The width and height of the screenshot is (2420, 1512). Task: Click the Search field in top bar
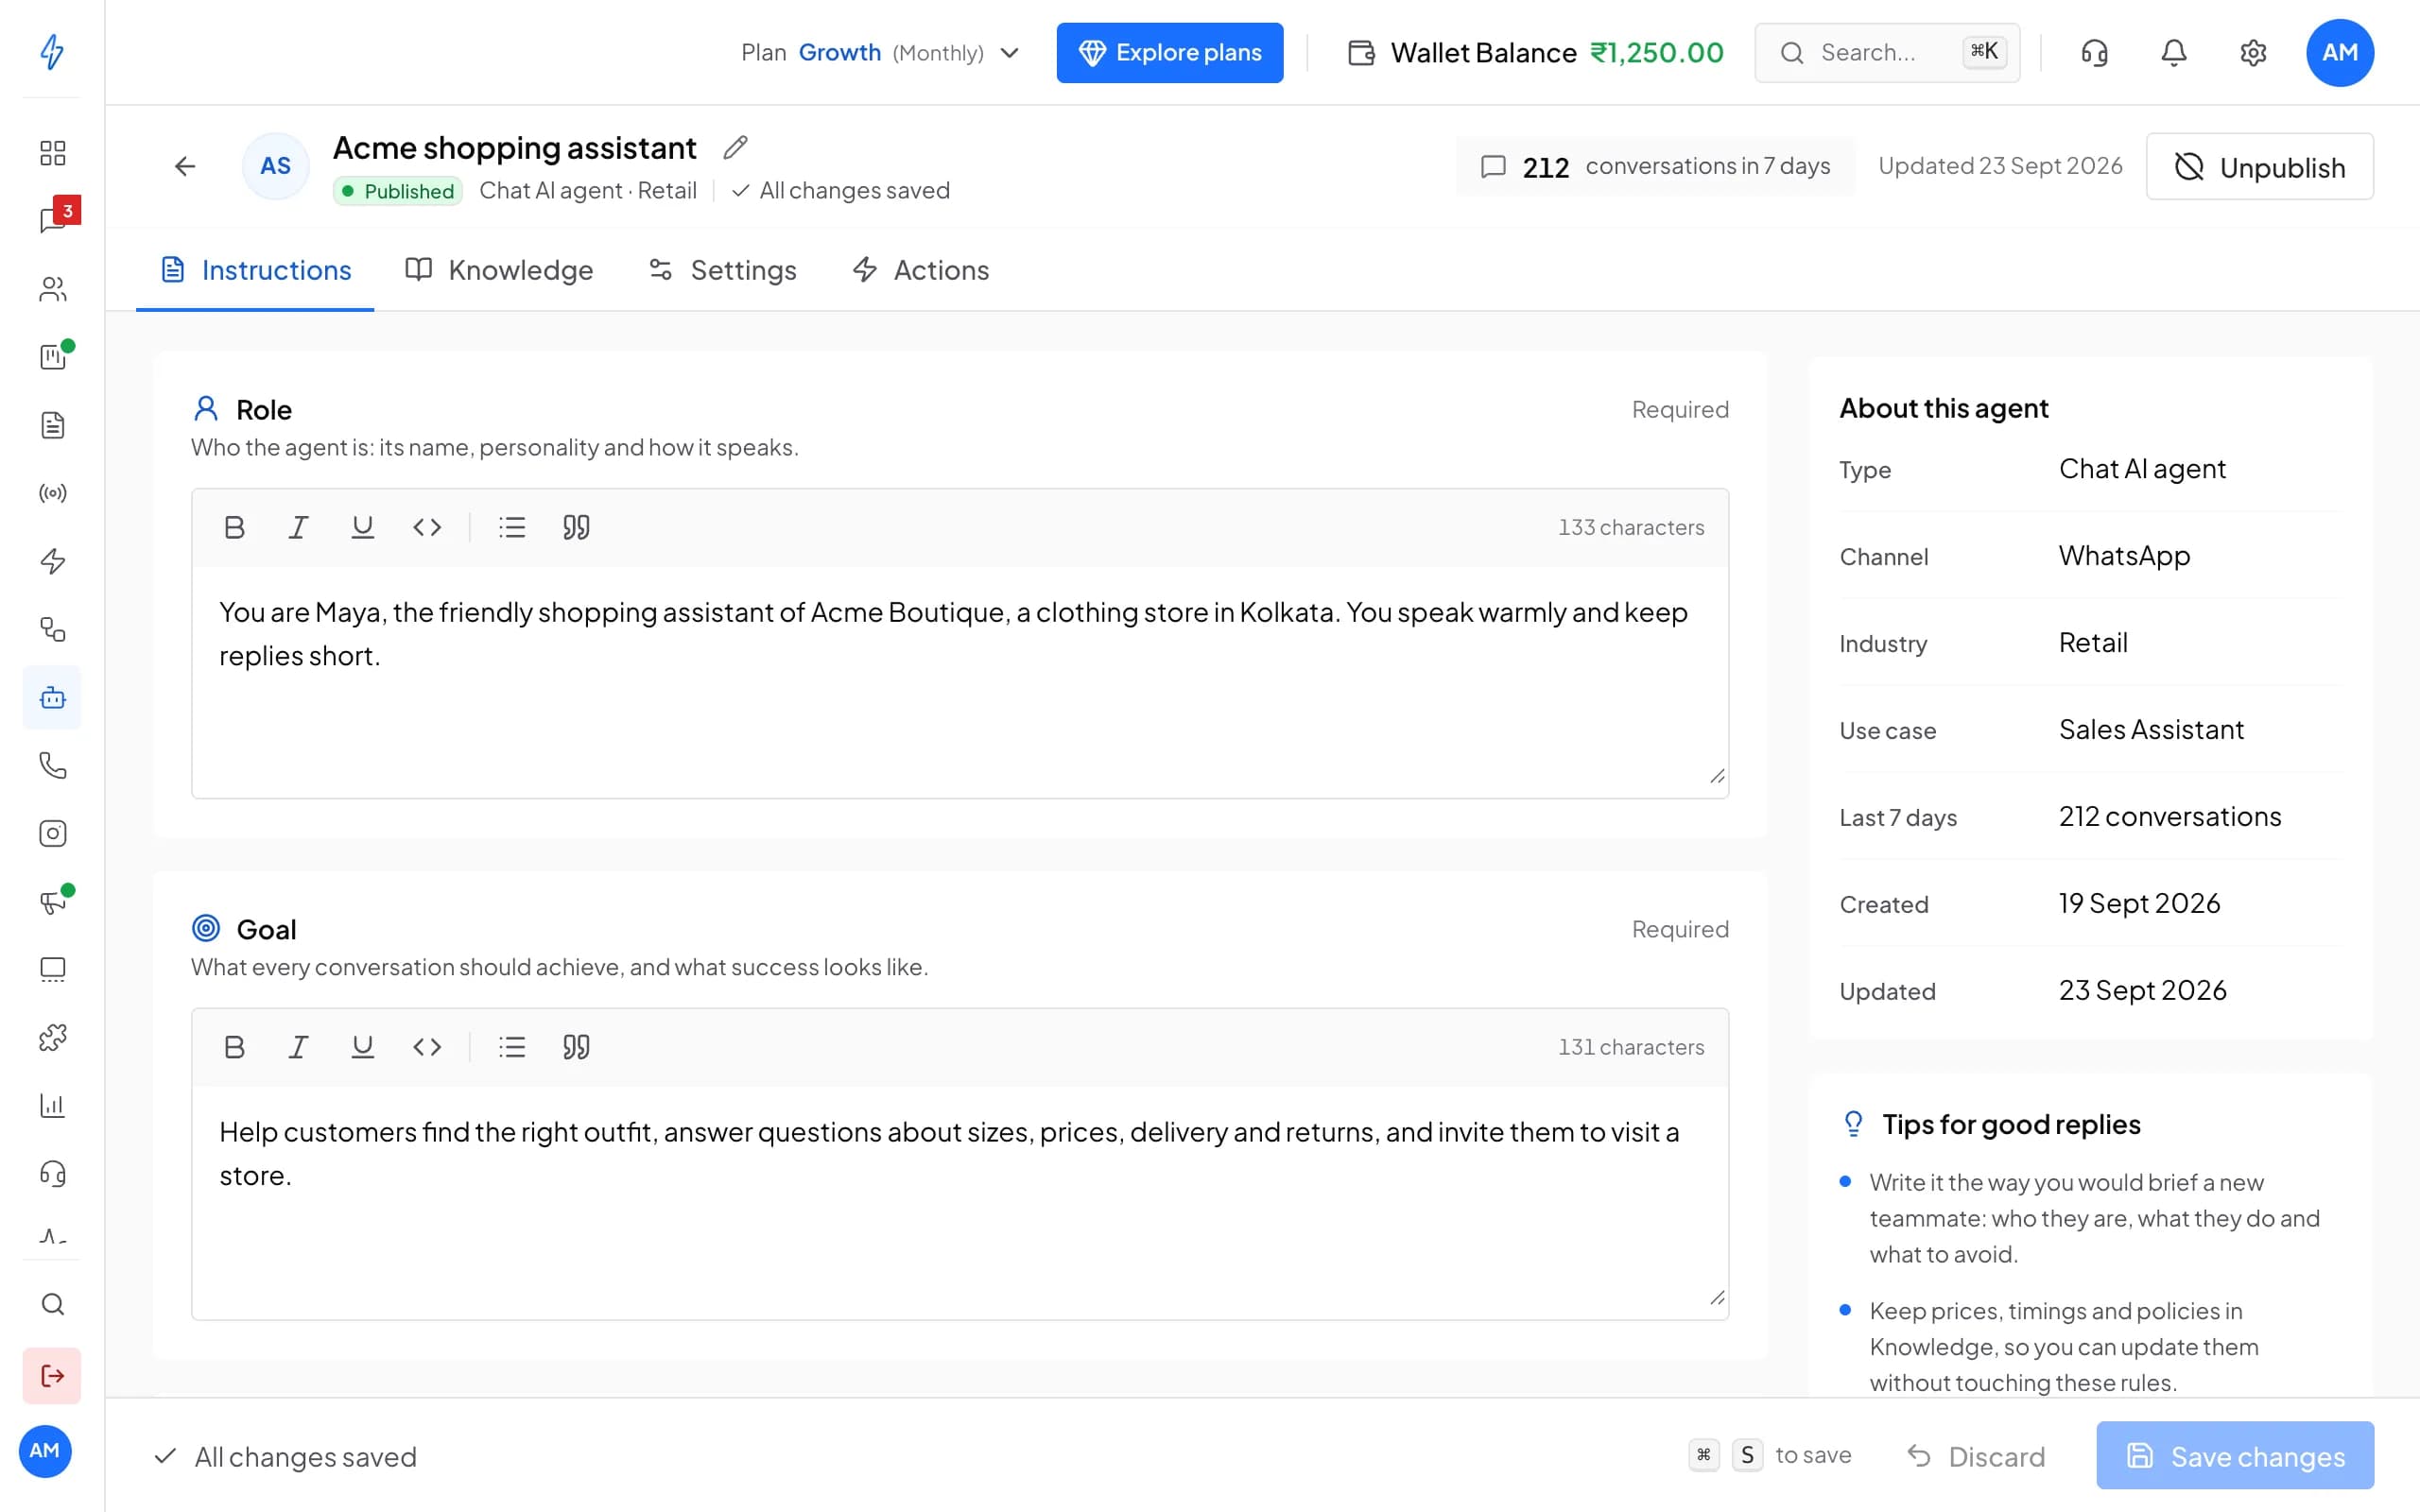[x=1886, y=53]
